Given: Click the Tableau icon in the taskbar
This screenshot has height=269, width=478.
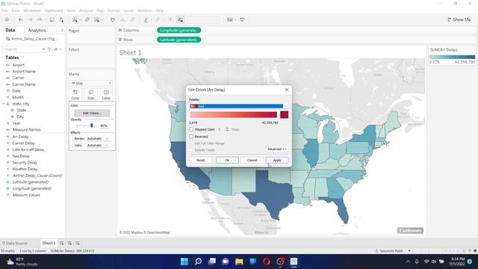Looking at the screenshot, I should 294,262.
